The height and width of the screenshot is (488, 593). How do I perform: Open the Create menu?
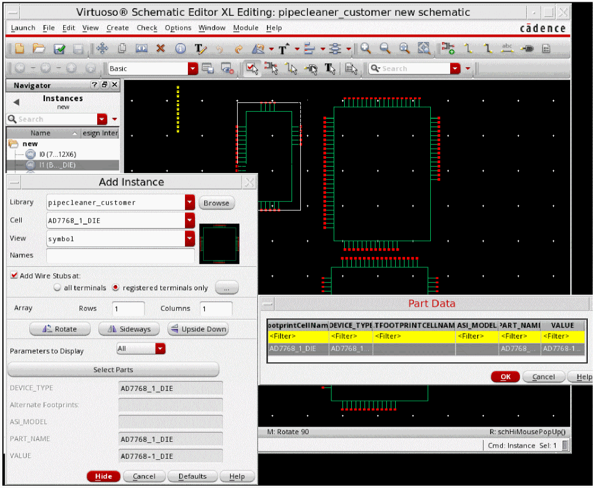[x=117, y=28]
